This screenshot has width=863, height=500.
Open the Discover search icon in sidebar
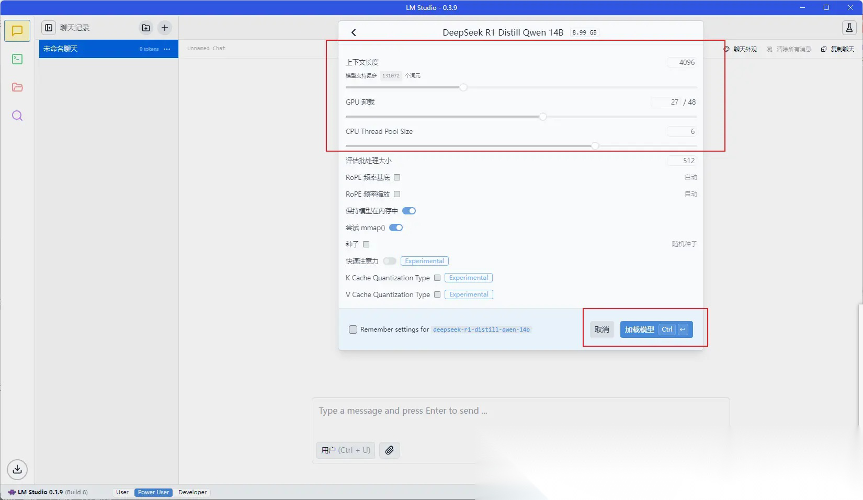point(17,116)
